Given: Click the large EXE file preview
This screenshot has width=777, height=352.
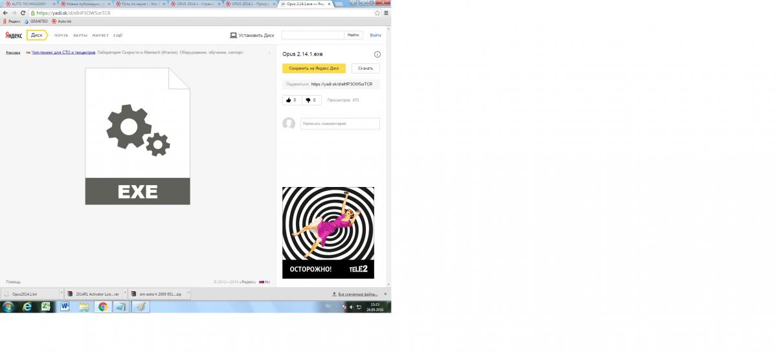Looking at the screenshot, I should click(x=137, y=136).
